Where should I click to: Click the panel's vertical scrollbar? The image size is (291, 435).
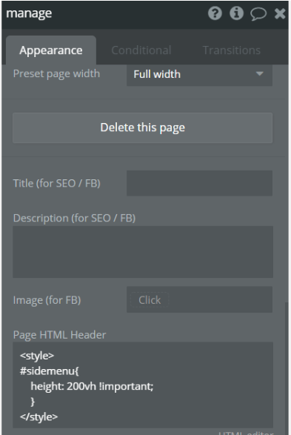tap(287, 369)
